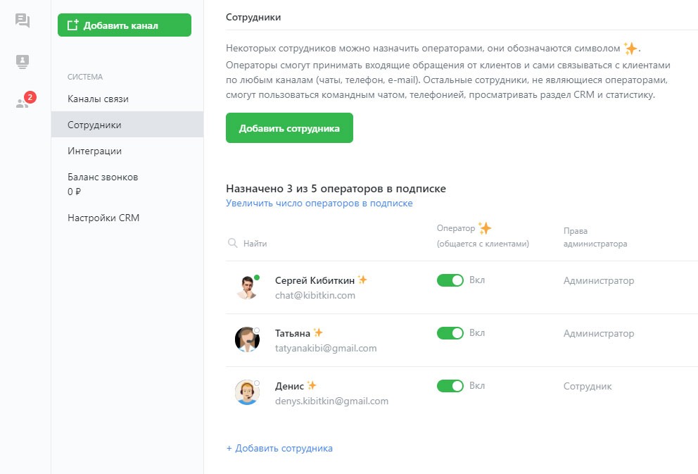This screenshot has width=698, height=474.
Task: Open team icon with red badge 2
Action: click(x=23, y=103)
